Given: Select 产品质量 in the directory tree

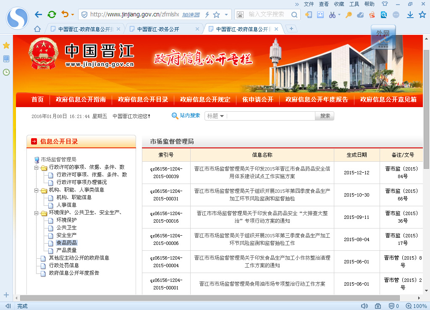Looking at the screenshot, I should (66, 250).
